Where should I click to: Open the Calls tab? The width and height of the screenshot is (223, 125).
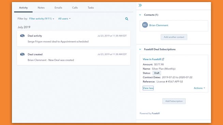(75, 8)
